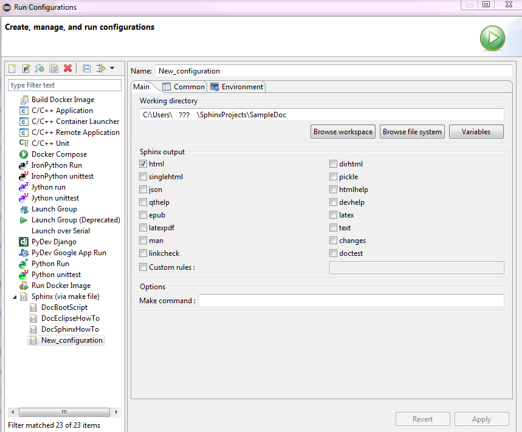Click the Python Run icon

[23, 264]
